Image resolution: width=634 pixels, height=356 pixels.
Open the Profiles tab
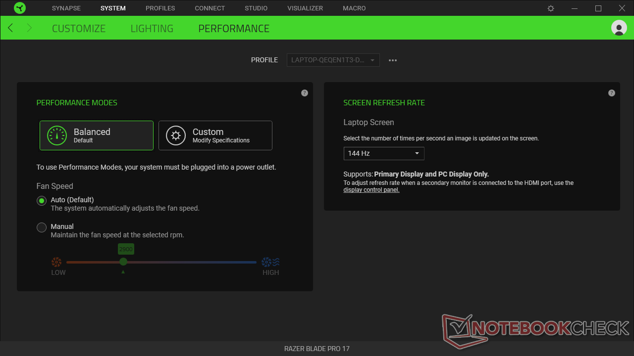[160, 8]
